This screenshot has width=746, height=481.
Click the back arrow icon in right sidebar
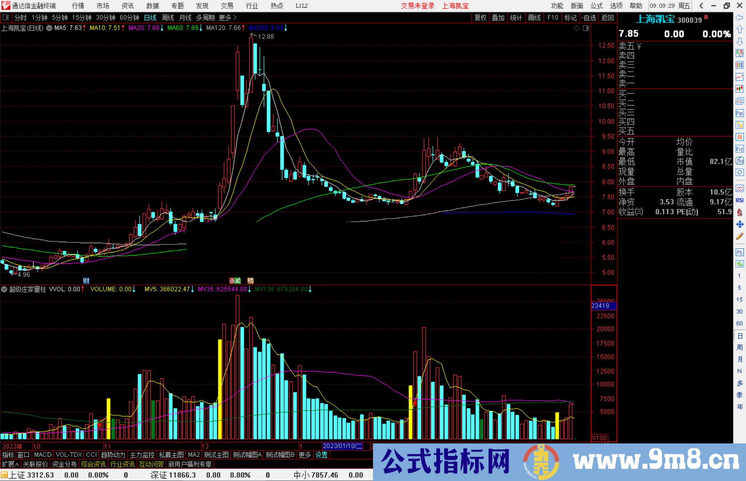pyautogui.click(x=739, y=18)
